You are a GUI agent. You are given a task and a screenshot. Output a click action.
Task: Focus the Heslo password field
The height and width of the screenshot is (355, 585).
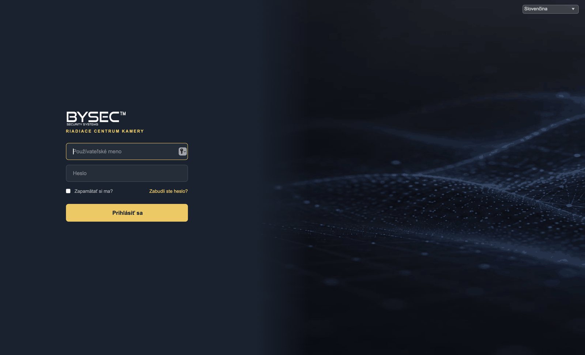click(127, 173)
